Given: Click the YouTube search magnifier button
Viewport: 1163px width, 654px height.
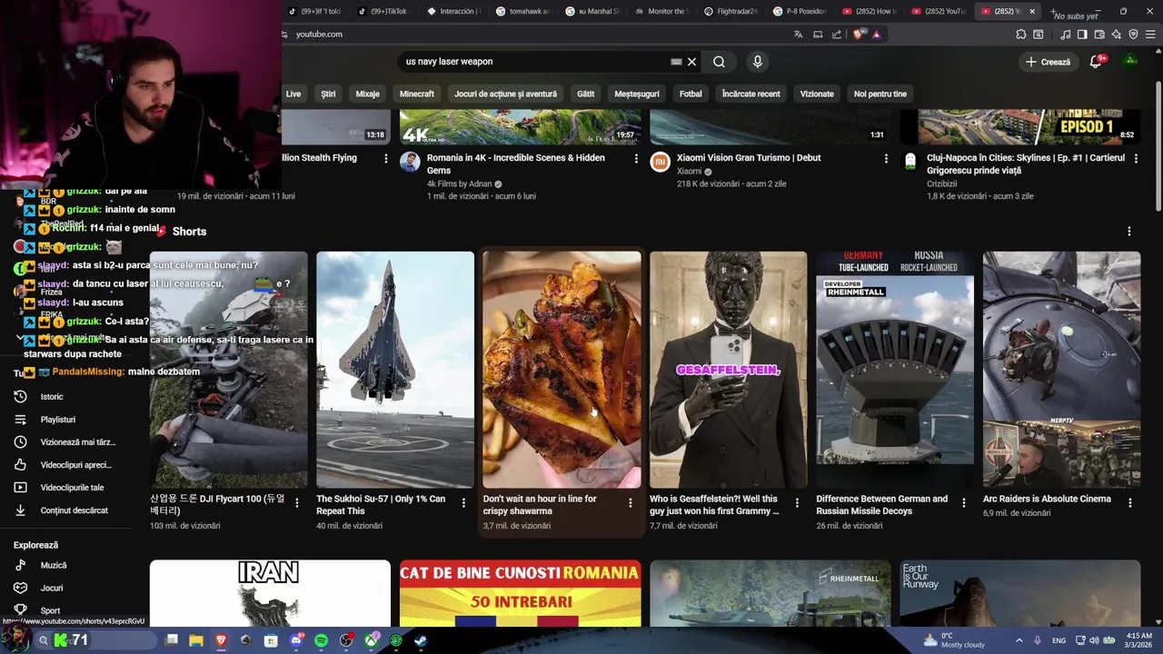Looking at the screenshot, I should (719, 62).
